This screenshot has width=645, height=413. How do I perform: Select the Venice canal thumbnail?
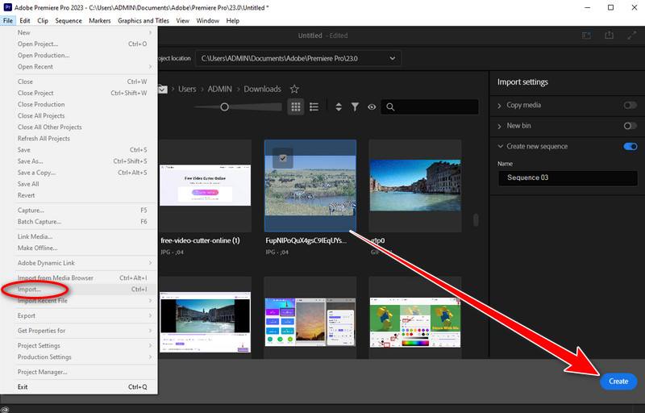pos(415,186)
